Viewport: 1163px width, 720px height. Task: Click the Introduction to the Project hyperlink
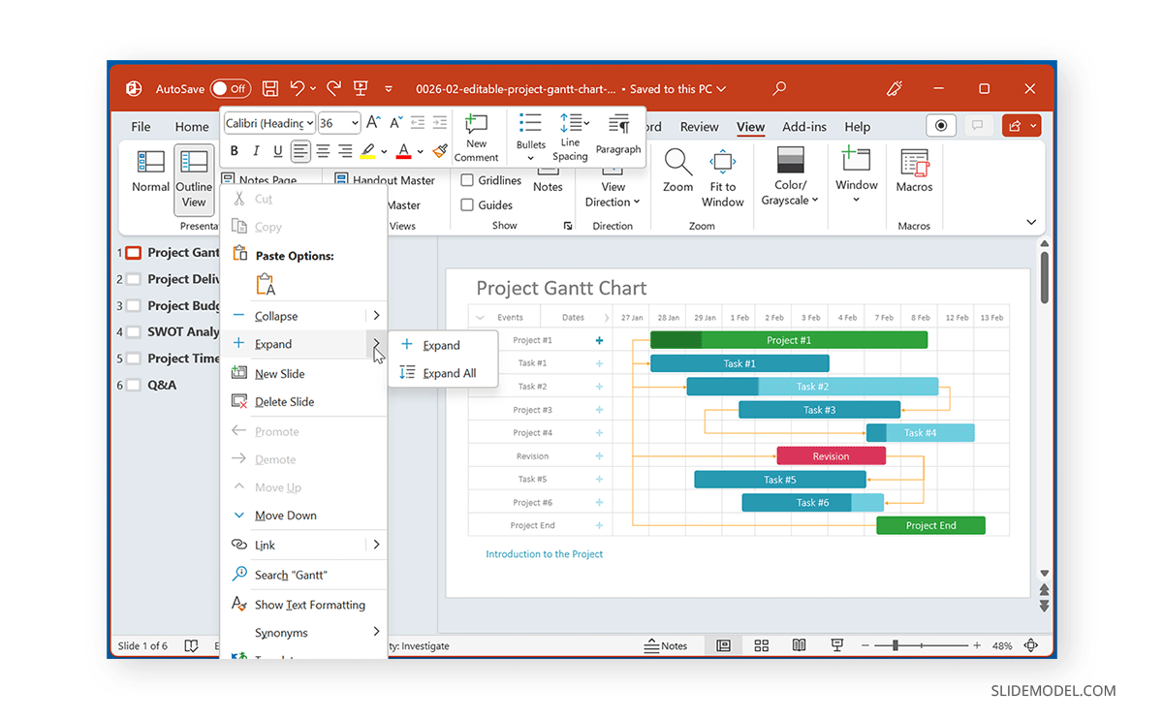tap(544, 553)
